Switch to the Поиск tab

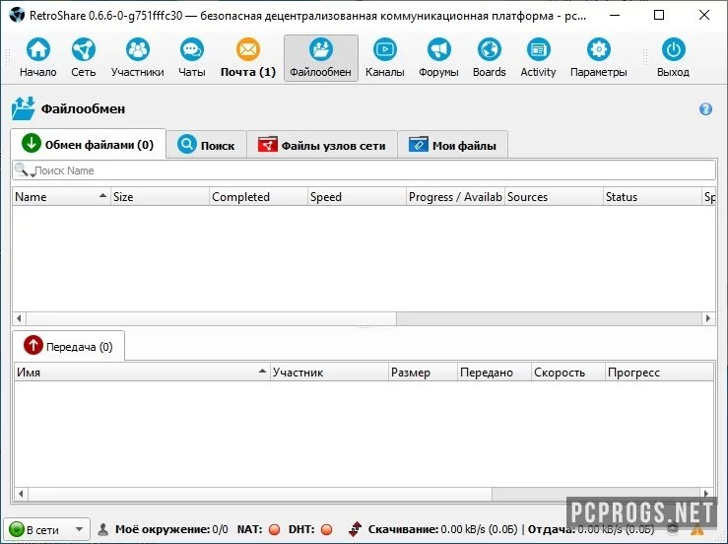pos(206,145)
